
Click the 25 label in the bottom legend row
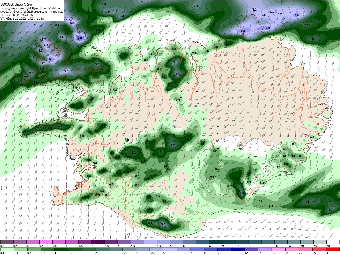tap(314, 253)
